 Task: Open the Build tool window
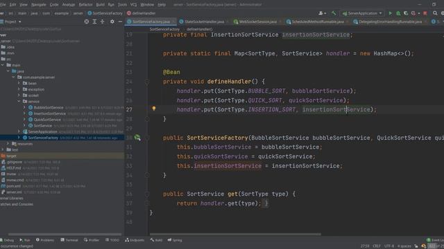156,240
